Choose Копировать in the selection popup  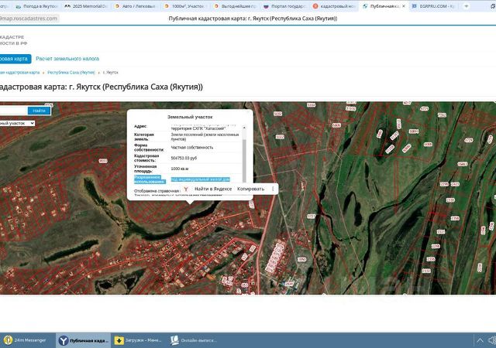click(x=250, y=189)
